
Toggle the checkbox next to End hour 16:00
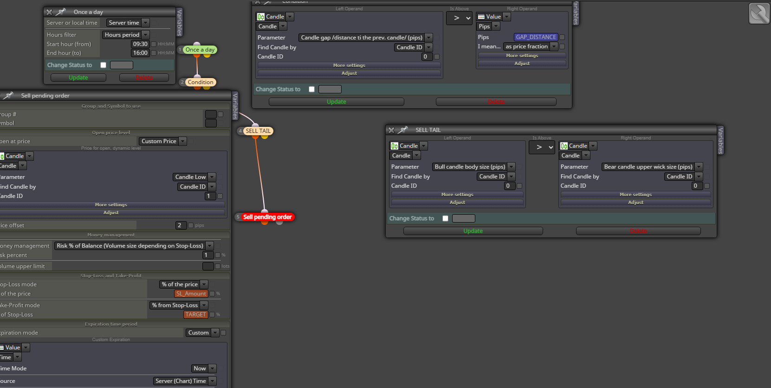154,53
